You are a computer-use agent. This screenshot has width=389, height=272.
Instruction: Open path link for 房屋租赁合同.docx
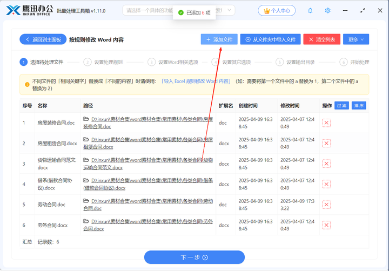(148, 143)
